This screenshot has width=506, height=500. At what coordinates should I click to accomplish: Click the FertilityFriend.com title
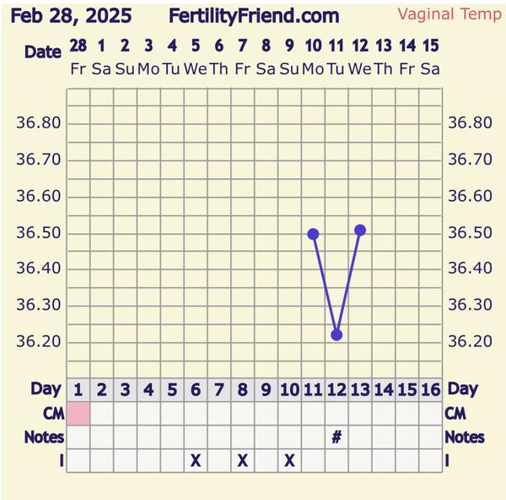(254, 16)
